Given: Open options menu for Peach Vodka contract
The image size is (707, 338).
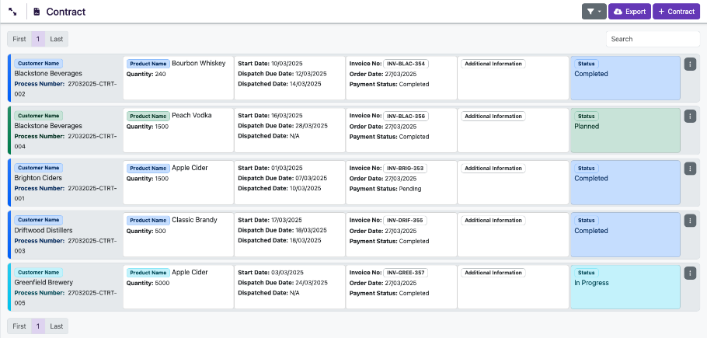Looking at the screenshot, I should [x=690, y=116].
